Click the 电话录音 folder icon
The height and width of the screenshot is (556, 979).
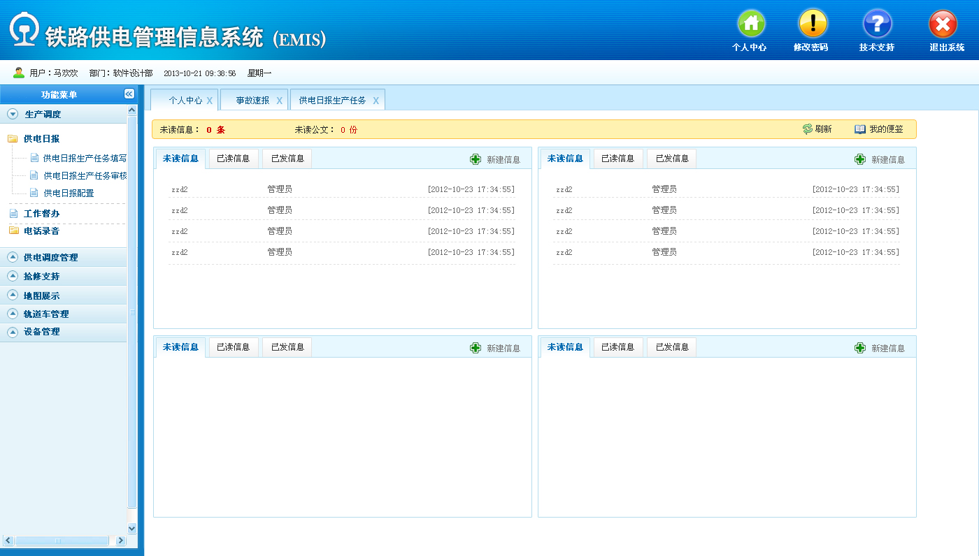click(13, 231)
